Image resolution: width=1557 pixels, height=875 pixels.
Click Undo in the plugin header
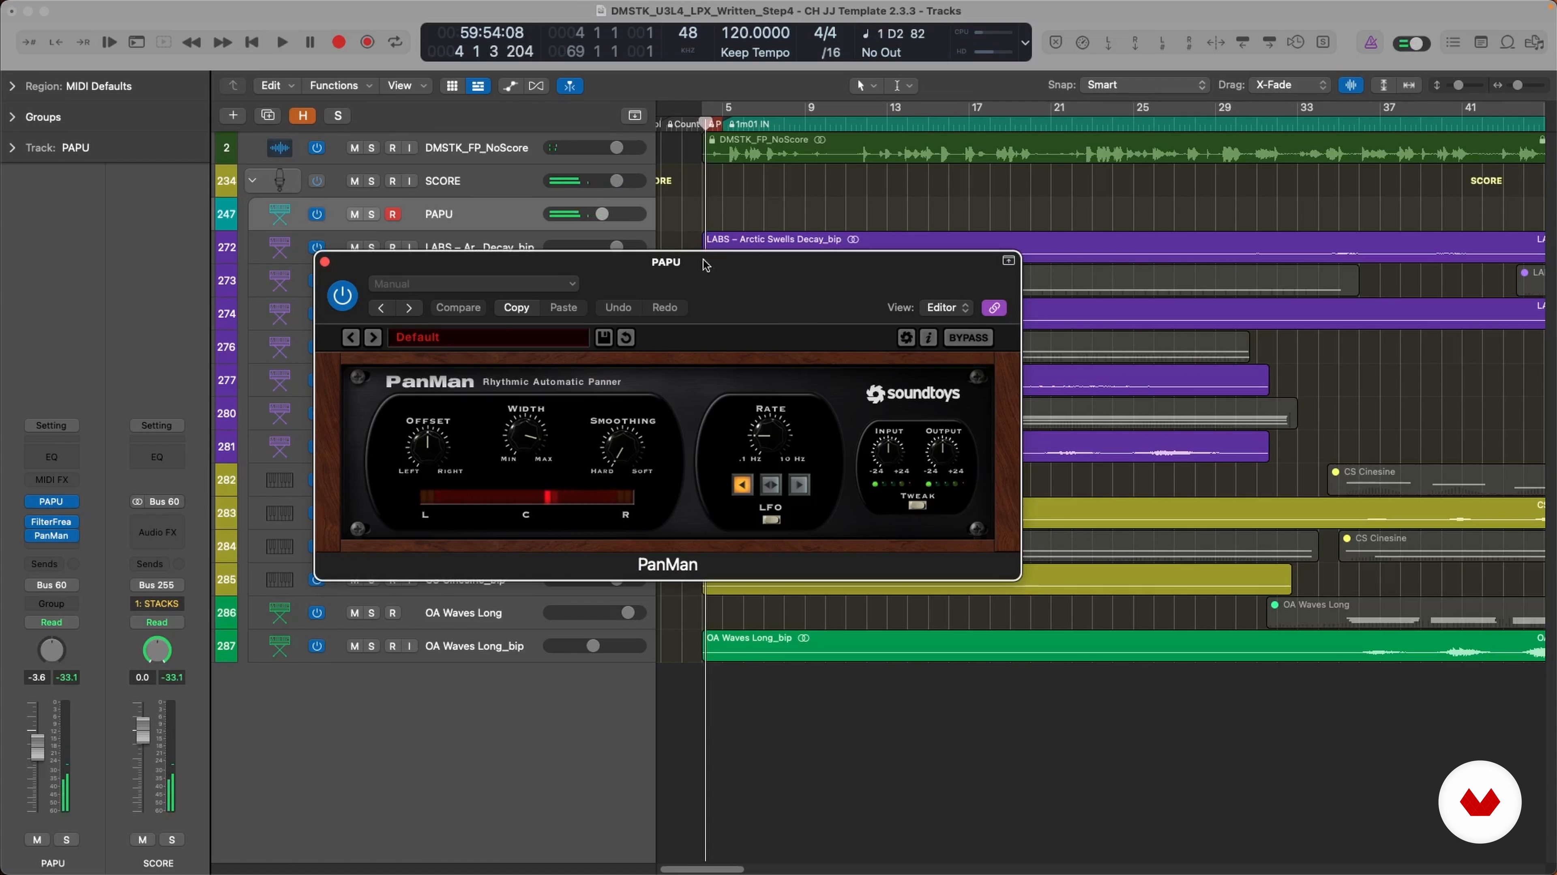pyautogui.click(x=618, y=308)
